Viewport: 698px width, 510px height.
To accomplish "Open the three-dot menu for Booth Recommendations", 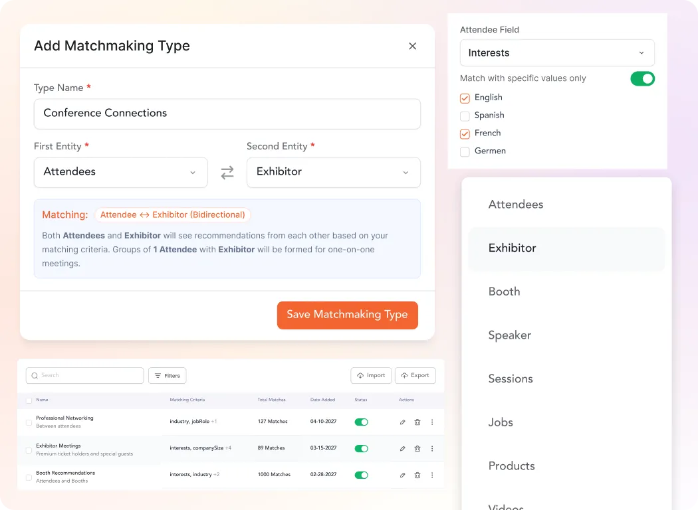I will tap(433, 475).
